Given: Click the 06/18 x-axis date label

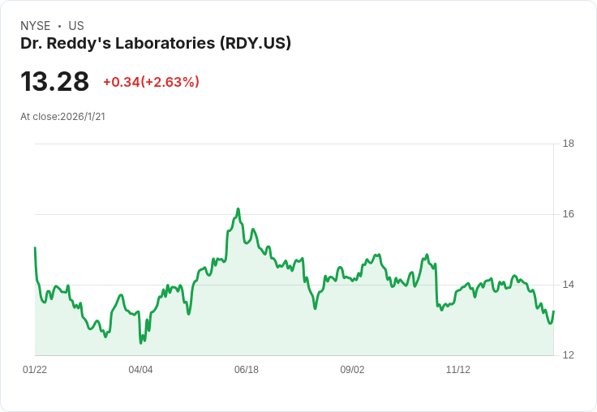Looking at the screenshot, I should pyautogui.click(x=247, y=370).
